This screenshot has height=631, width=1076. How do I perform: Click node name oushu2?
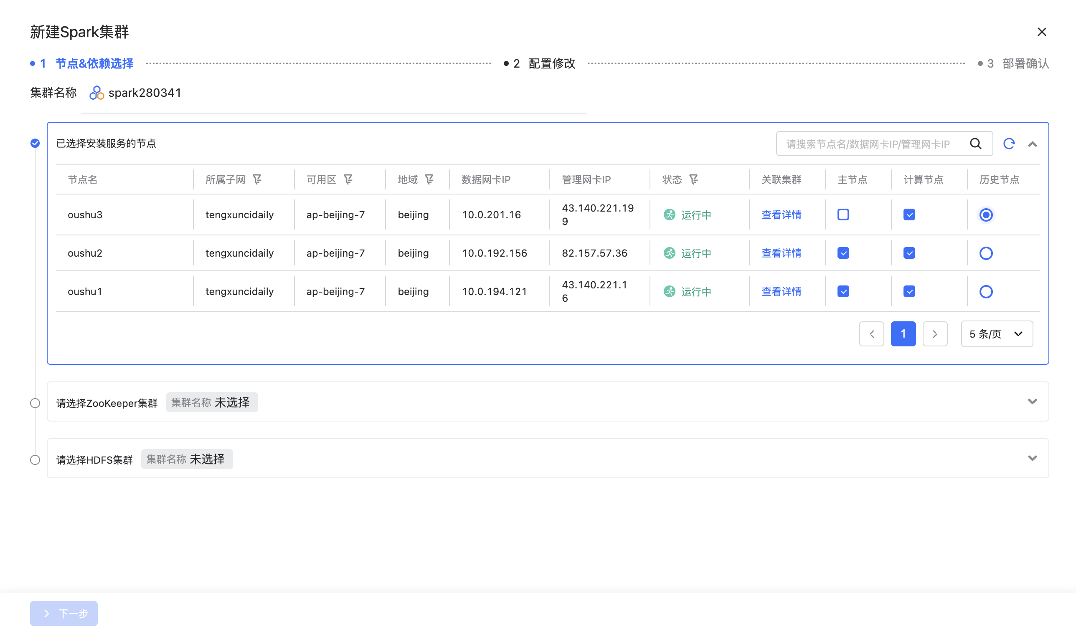pos(85,253)
